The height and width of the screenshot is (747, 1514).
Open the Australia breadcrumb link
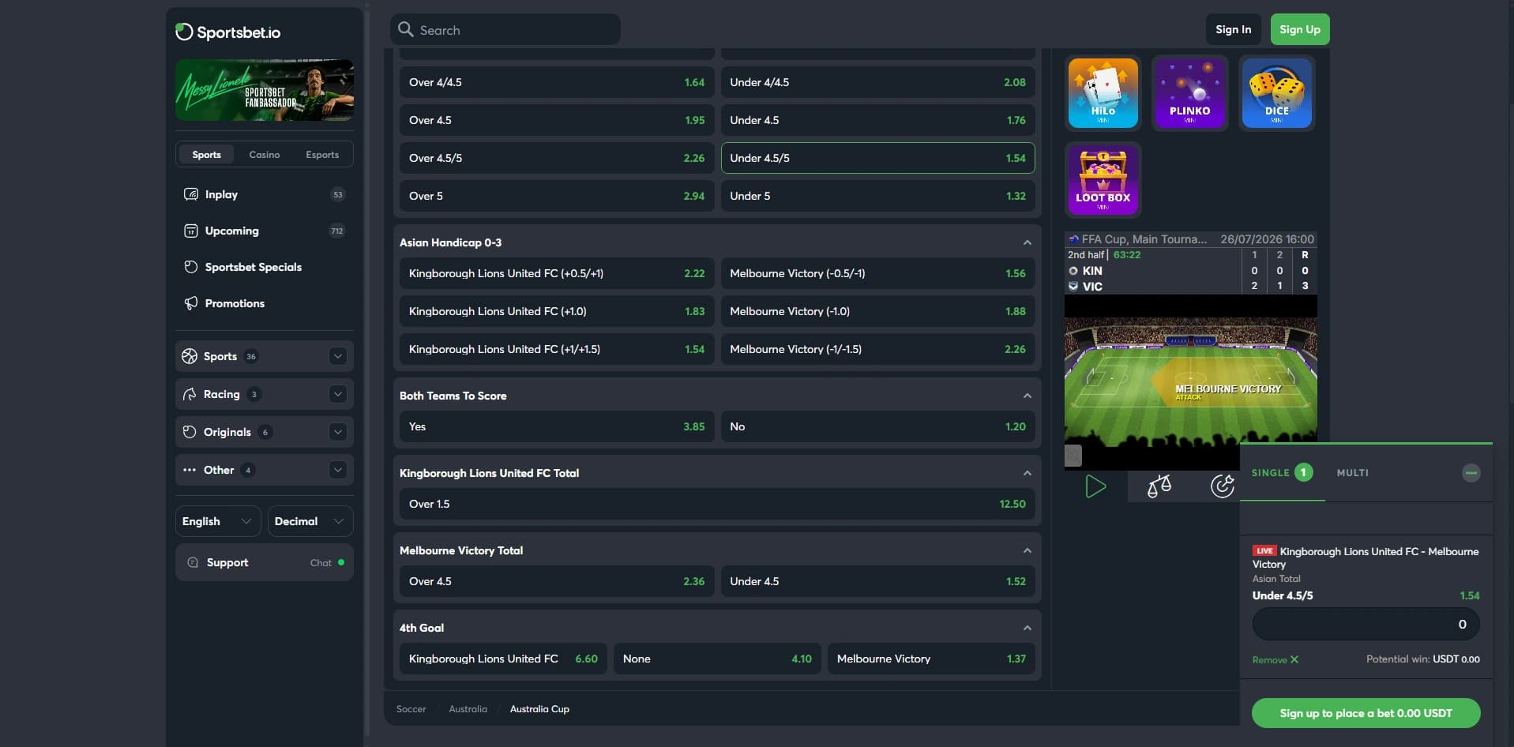tap(468, 709)
